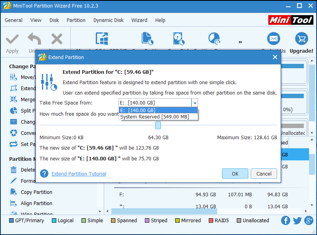Viewport: 317px width, 235px height.
Task: Show more toolbar items via double chevron
Action: [240, 42]
